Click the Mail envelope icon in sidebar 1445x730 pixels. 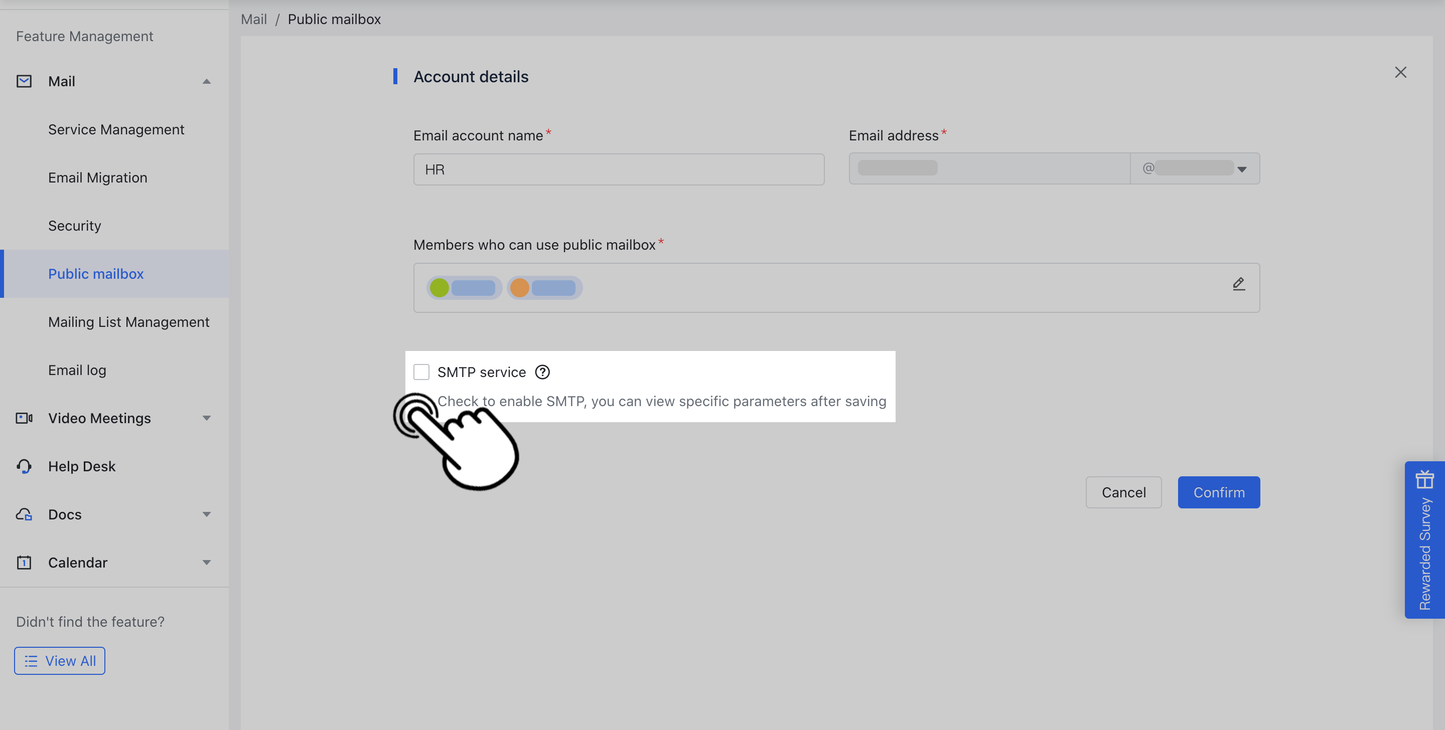(x=24, y=81)
